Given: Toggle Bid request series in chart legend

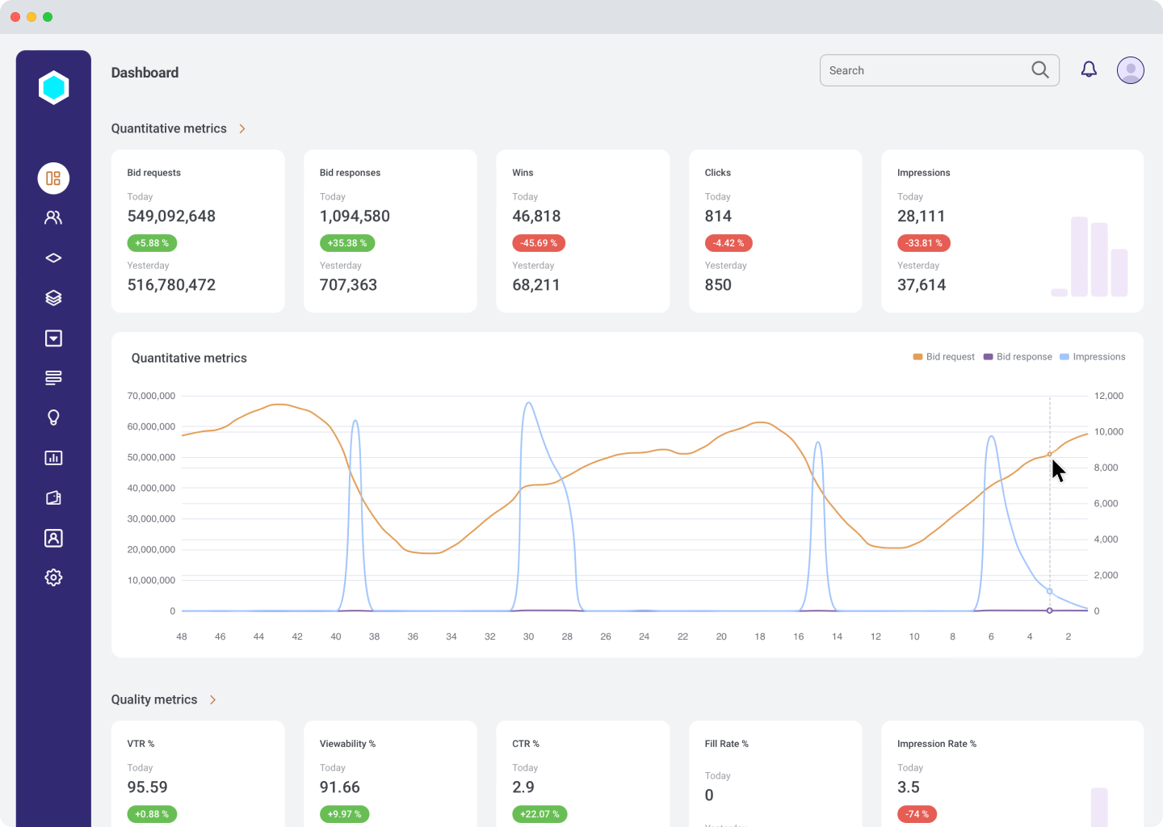Looking at the screenshot, I should 943,357.
